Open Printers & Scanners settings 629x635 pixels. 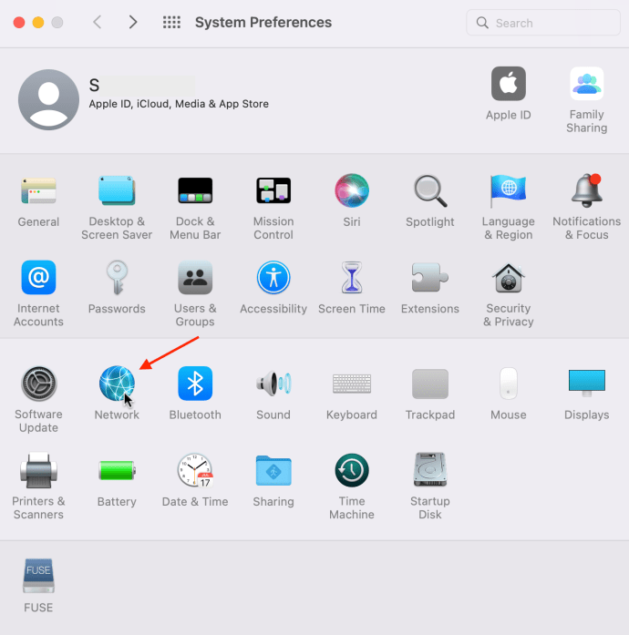(x=38, y=470)
